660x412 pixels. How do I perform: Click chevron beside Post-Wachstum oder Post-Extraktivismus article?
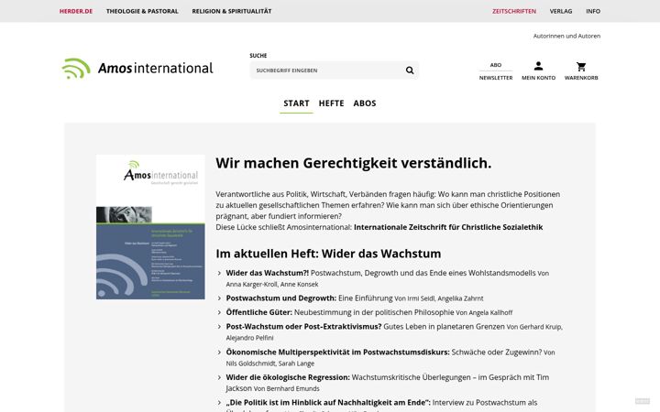[x=219, y=327]
